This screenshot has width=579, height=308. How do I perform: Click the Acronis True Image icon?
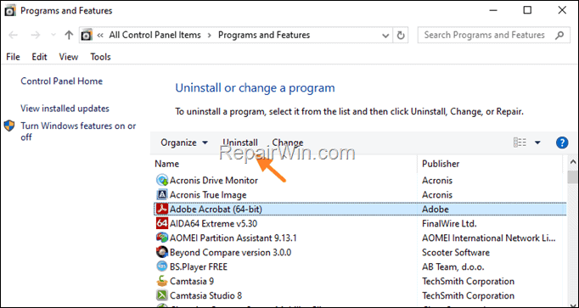click(162, 195)
